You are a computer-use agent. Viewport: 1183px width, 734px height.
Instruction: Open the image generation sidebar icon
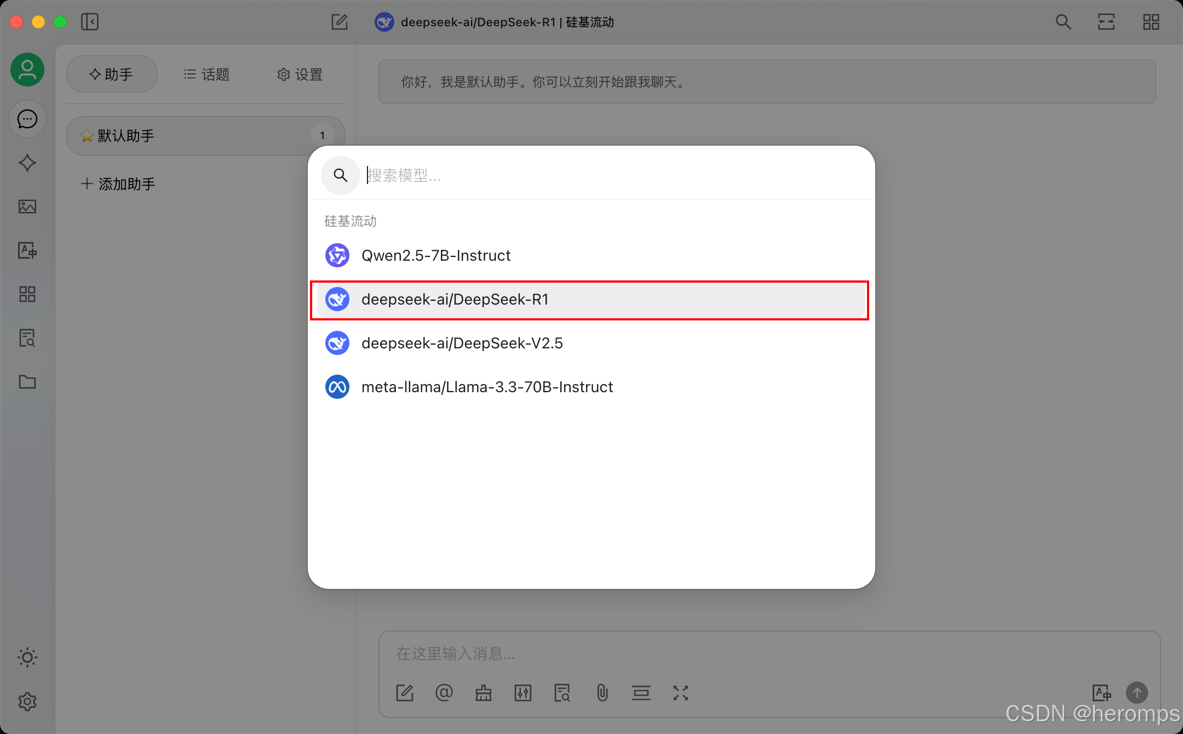(27, 207)
